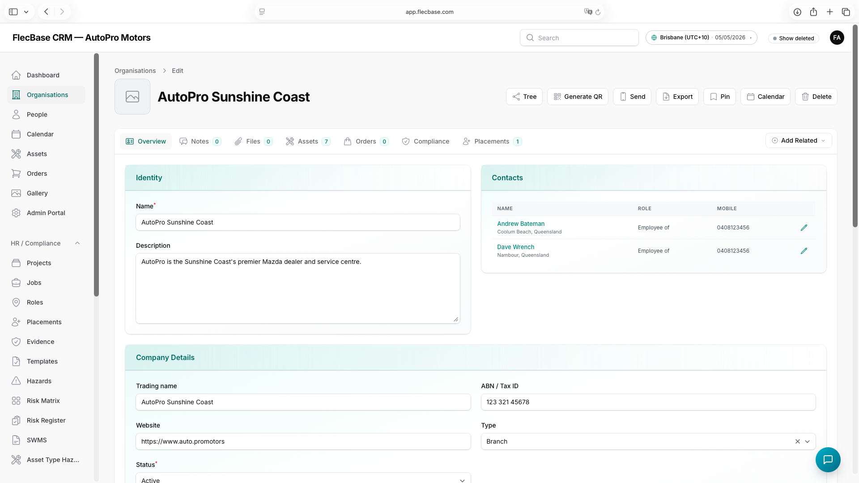Click the ABN / Tax ID field
This screenshot has width=859, height=483.
(648, 402)
